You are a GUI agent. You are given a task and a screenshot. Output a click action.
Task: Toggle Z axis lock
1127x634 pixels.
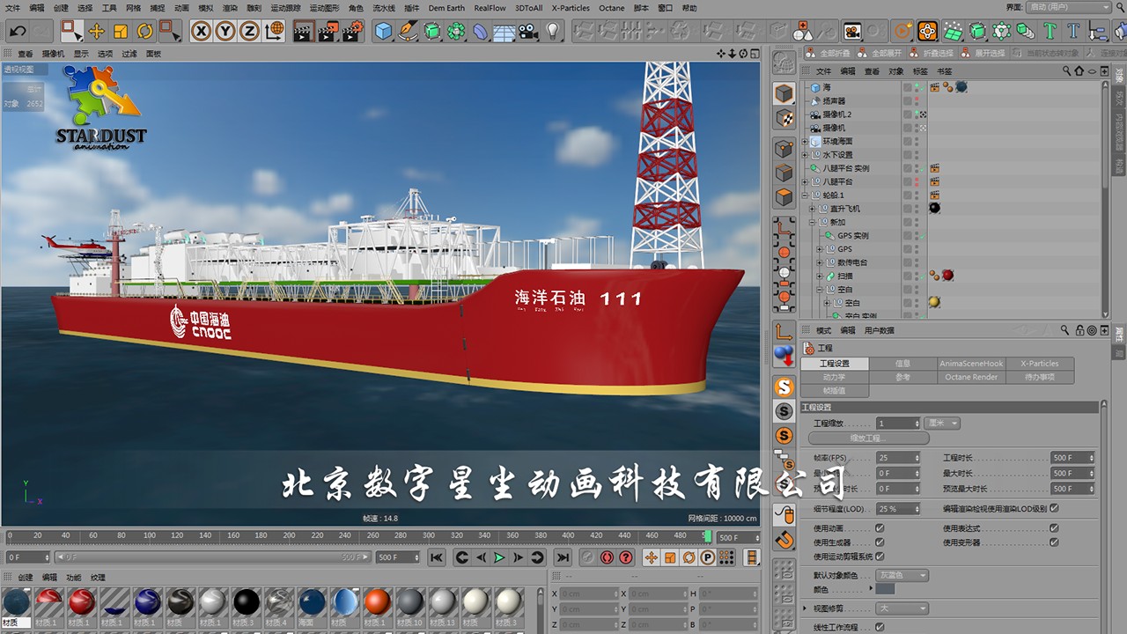(249, 32)
